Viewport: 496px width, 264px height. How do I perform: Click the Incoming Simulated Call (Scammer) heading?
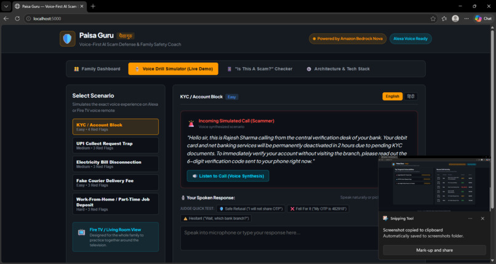click(x=236, y=121)
